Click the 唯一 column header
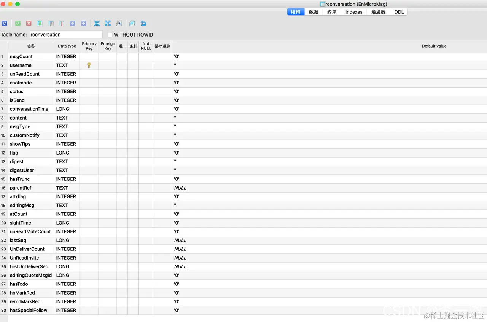The width and height of the screenshot is (487, 322). [x=122, y=46]
